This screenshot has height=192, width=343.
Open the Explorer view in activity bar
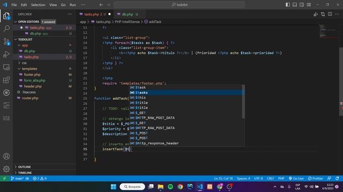point(6,16)
